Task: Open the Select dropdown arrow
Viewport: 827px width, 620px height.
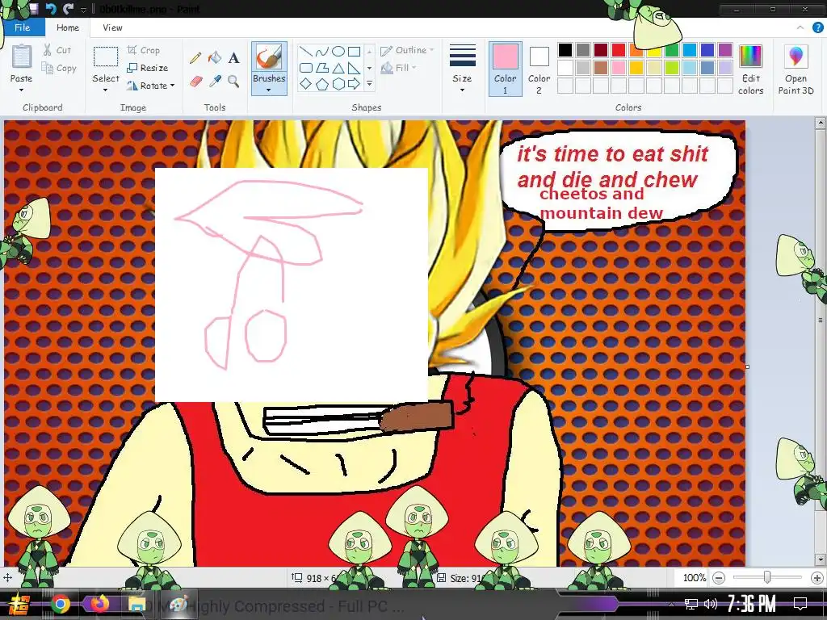Action: 106,90
